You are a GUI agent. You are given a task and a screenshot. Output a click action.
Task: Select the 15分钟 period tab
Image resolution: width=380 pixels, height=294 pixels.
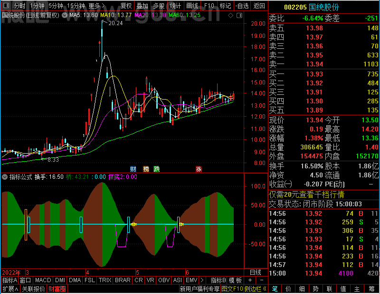pos(76,6)
